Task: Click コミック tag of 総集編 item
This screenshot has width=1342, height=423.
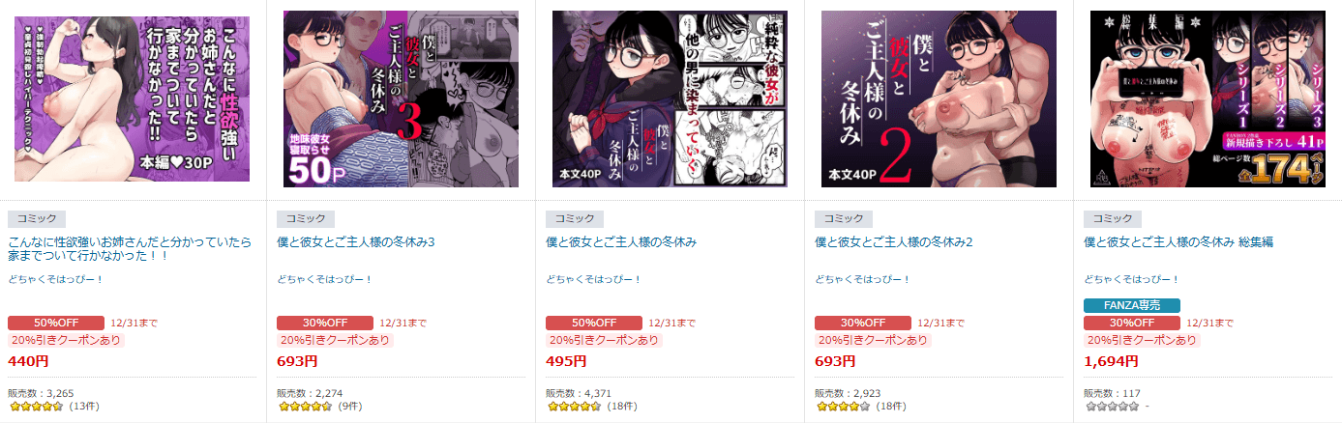Action: (x=1113, y=218)
